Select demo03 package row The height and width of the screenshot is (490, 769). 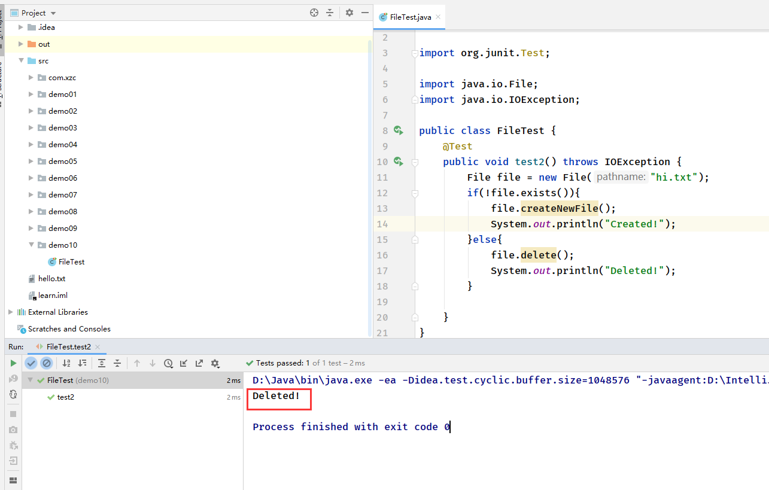[x=187, y=127]
